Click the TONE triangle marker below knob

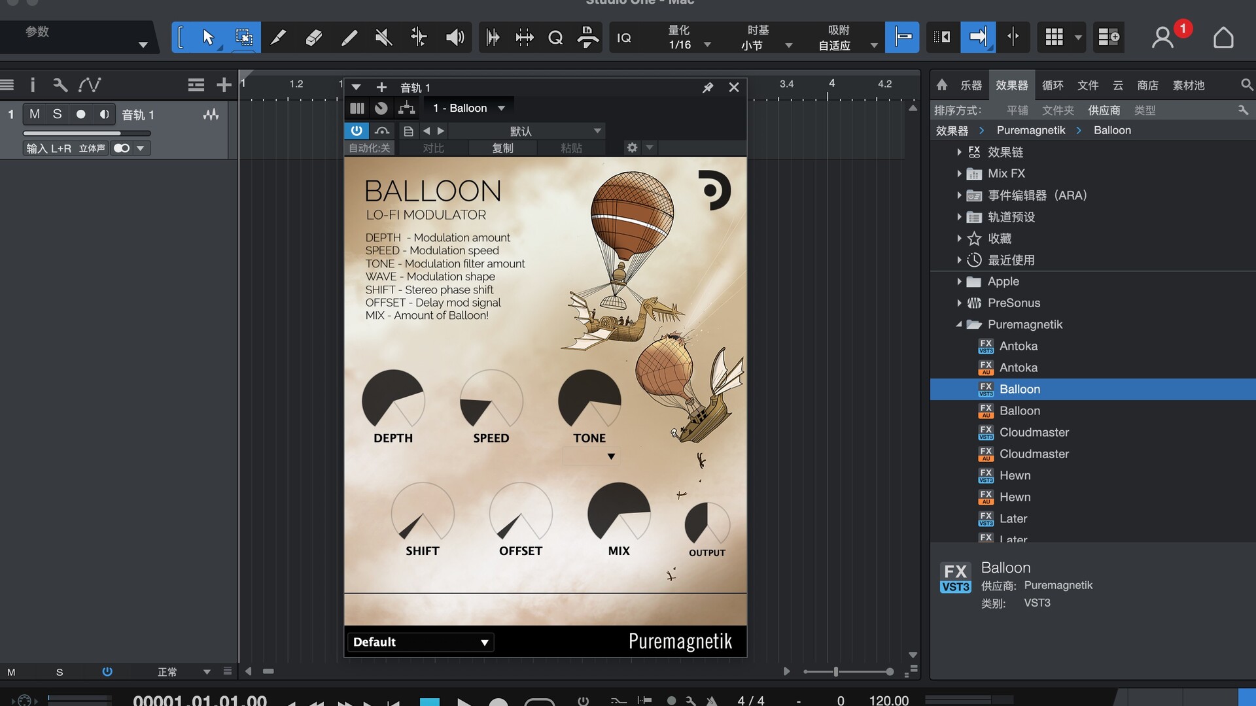coord(611,456)
